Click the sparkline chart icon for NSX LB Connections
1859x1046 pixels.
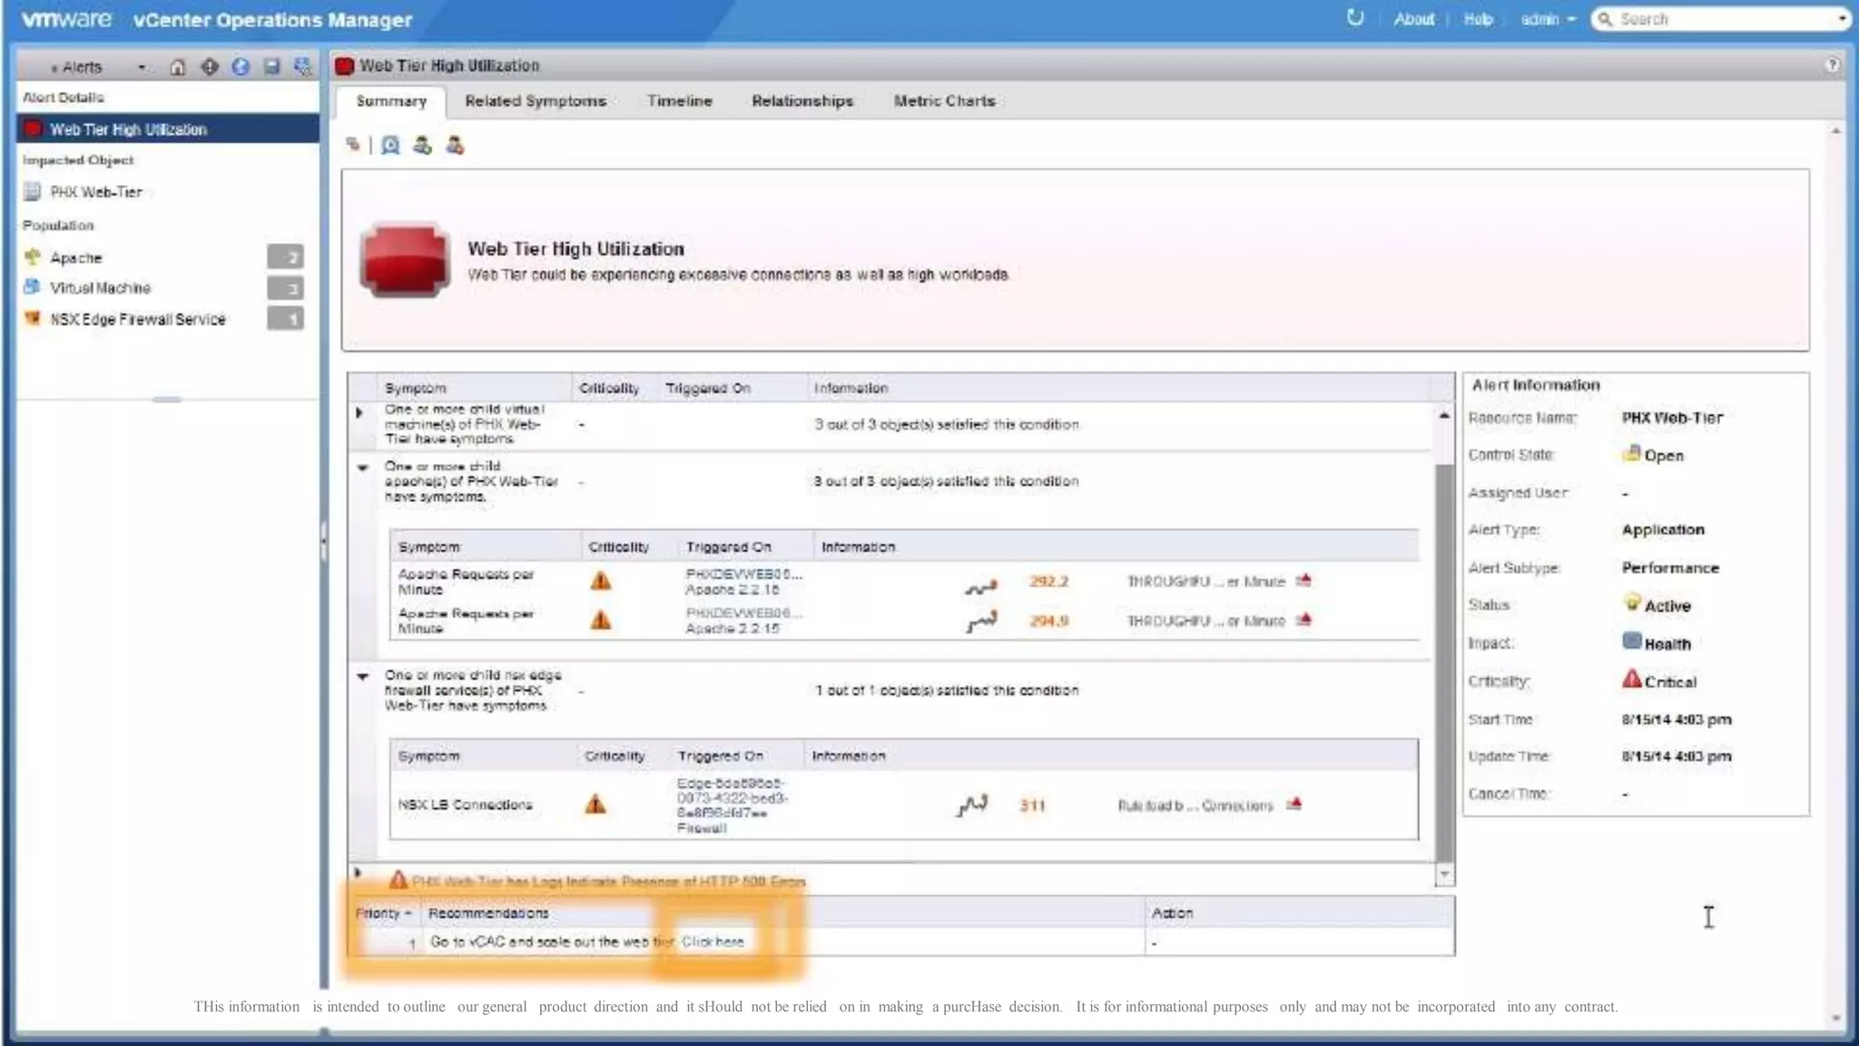pyautogui.click(x=972, y=805)
